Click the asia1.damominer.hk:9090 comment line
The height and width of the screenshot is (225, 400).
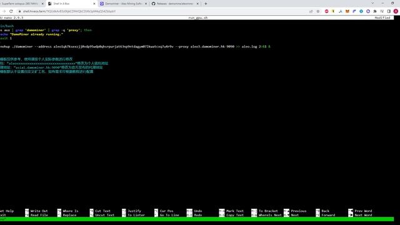(51, 67)
